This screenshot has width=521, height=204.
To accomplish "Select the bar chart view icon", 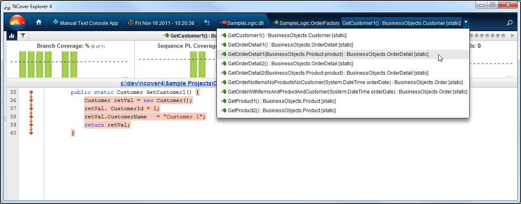I will 11,35.
